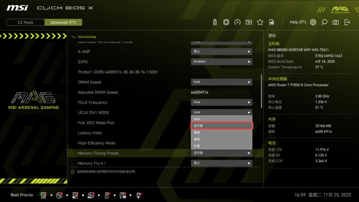Image resolution: width=359 pixels, height=202 pixels.
Task: Click the 1.336 V core voltage value
Action: click(321, 102)
